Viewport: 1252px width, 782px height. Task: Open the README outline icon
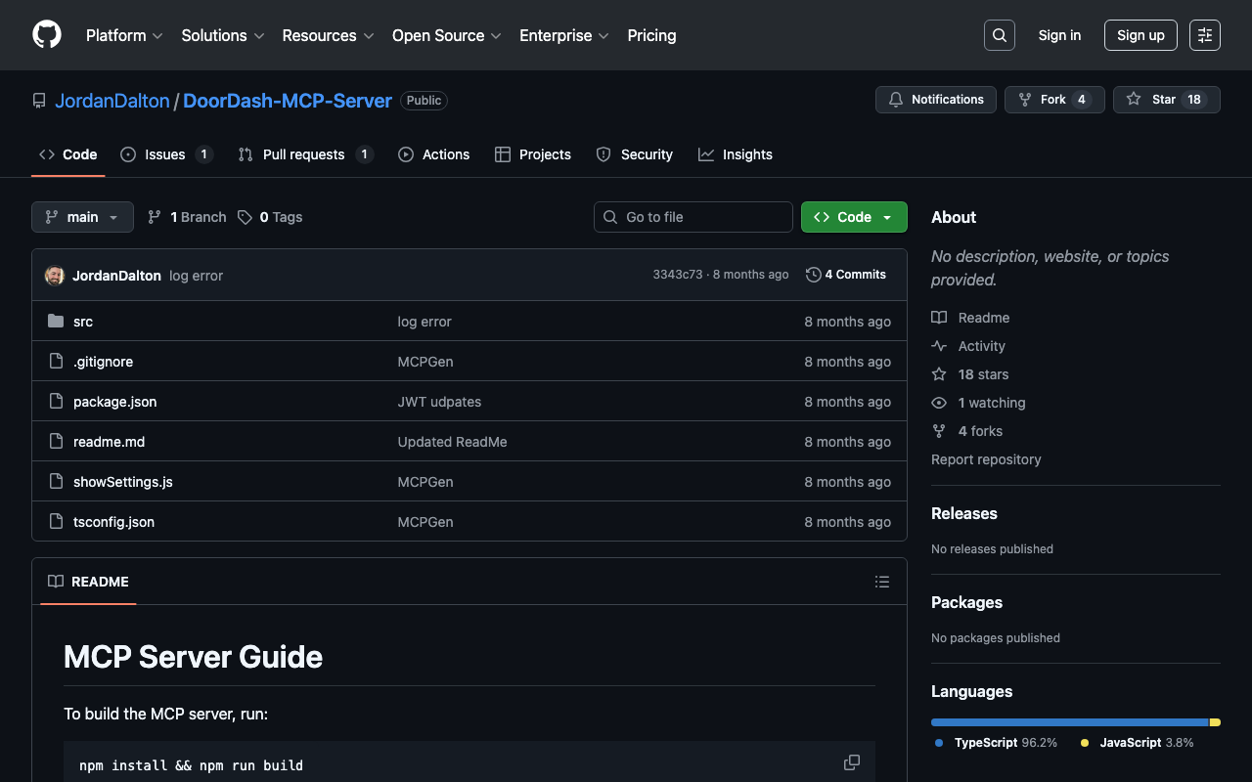(x=881, y=582)
